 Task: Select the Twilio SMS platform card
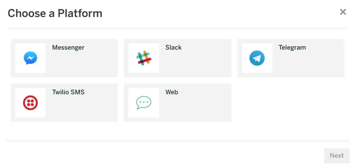pyautogui.click(x=82, y=108)
